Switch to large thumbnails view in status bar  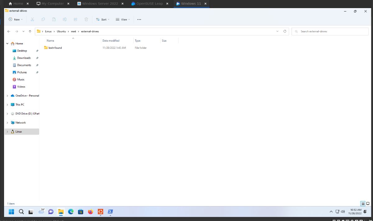368,204
